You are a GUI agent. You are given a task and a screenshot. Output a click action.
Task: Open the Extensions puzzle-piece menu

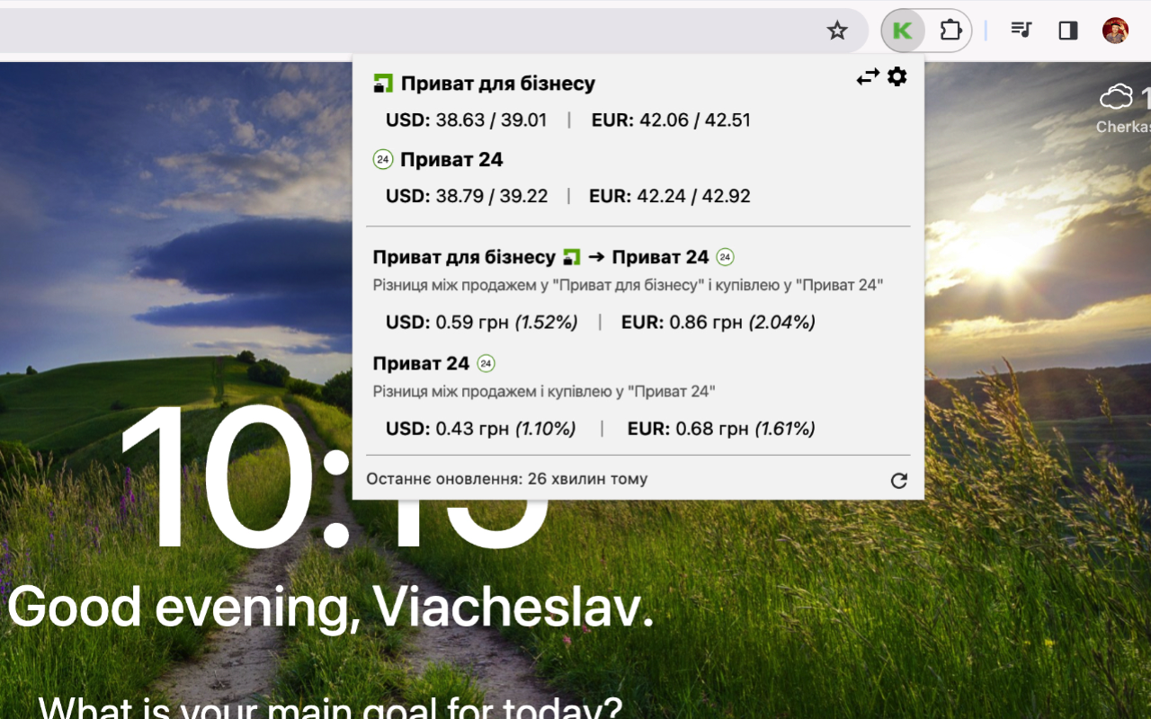coord(950,31)
